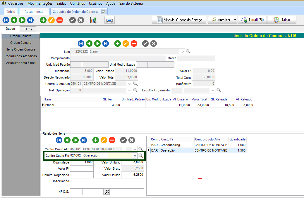Go to last record in main toolbar
The image size is (304, 200).
(x=30, y=20)
